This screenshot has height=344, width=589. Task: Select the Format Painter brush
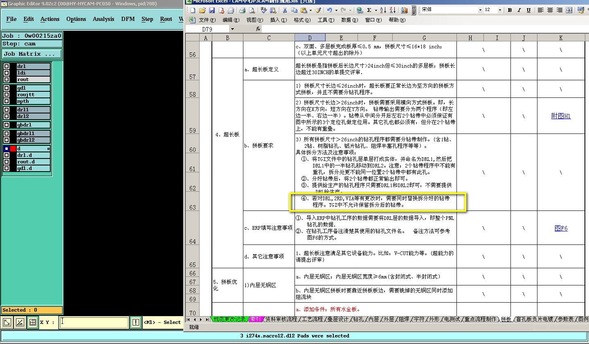tap(318, 10)
